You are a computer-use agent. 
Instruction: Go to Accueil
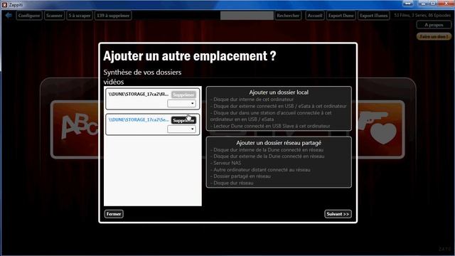click(315, 16)
